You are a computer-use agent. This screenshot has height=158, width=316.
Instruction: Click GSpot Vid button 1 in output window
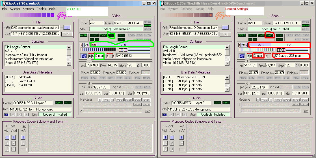click(7, 137)
